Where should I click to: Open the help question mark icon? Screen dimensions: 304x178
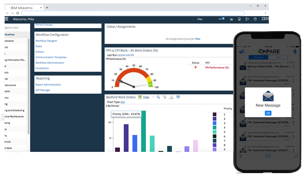255,19
